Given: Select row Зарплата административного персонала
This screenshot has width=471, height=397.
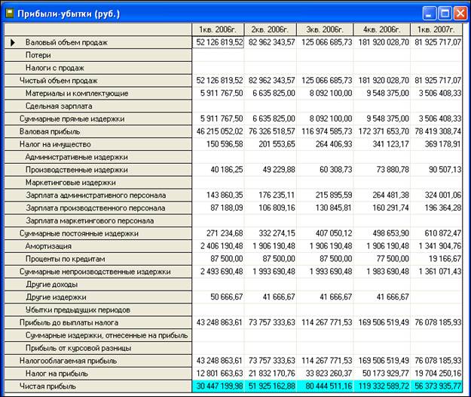Looking at the screenshot, I should pyautogui.click(x=98, y=195).
